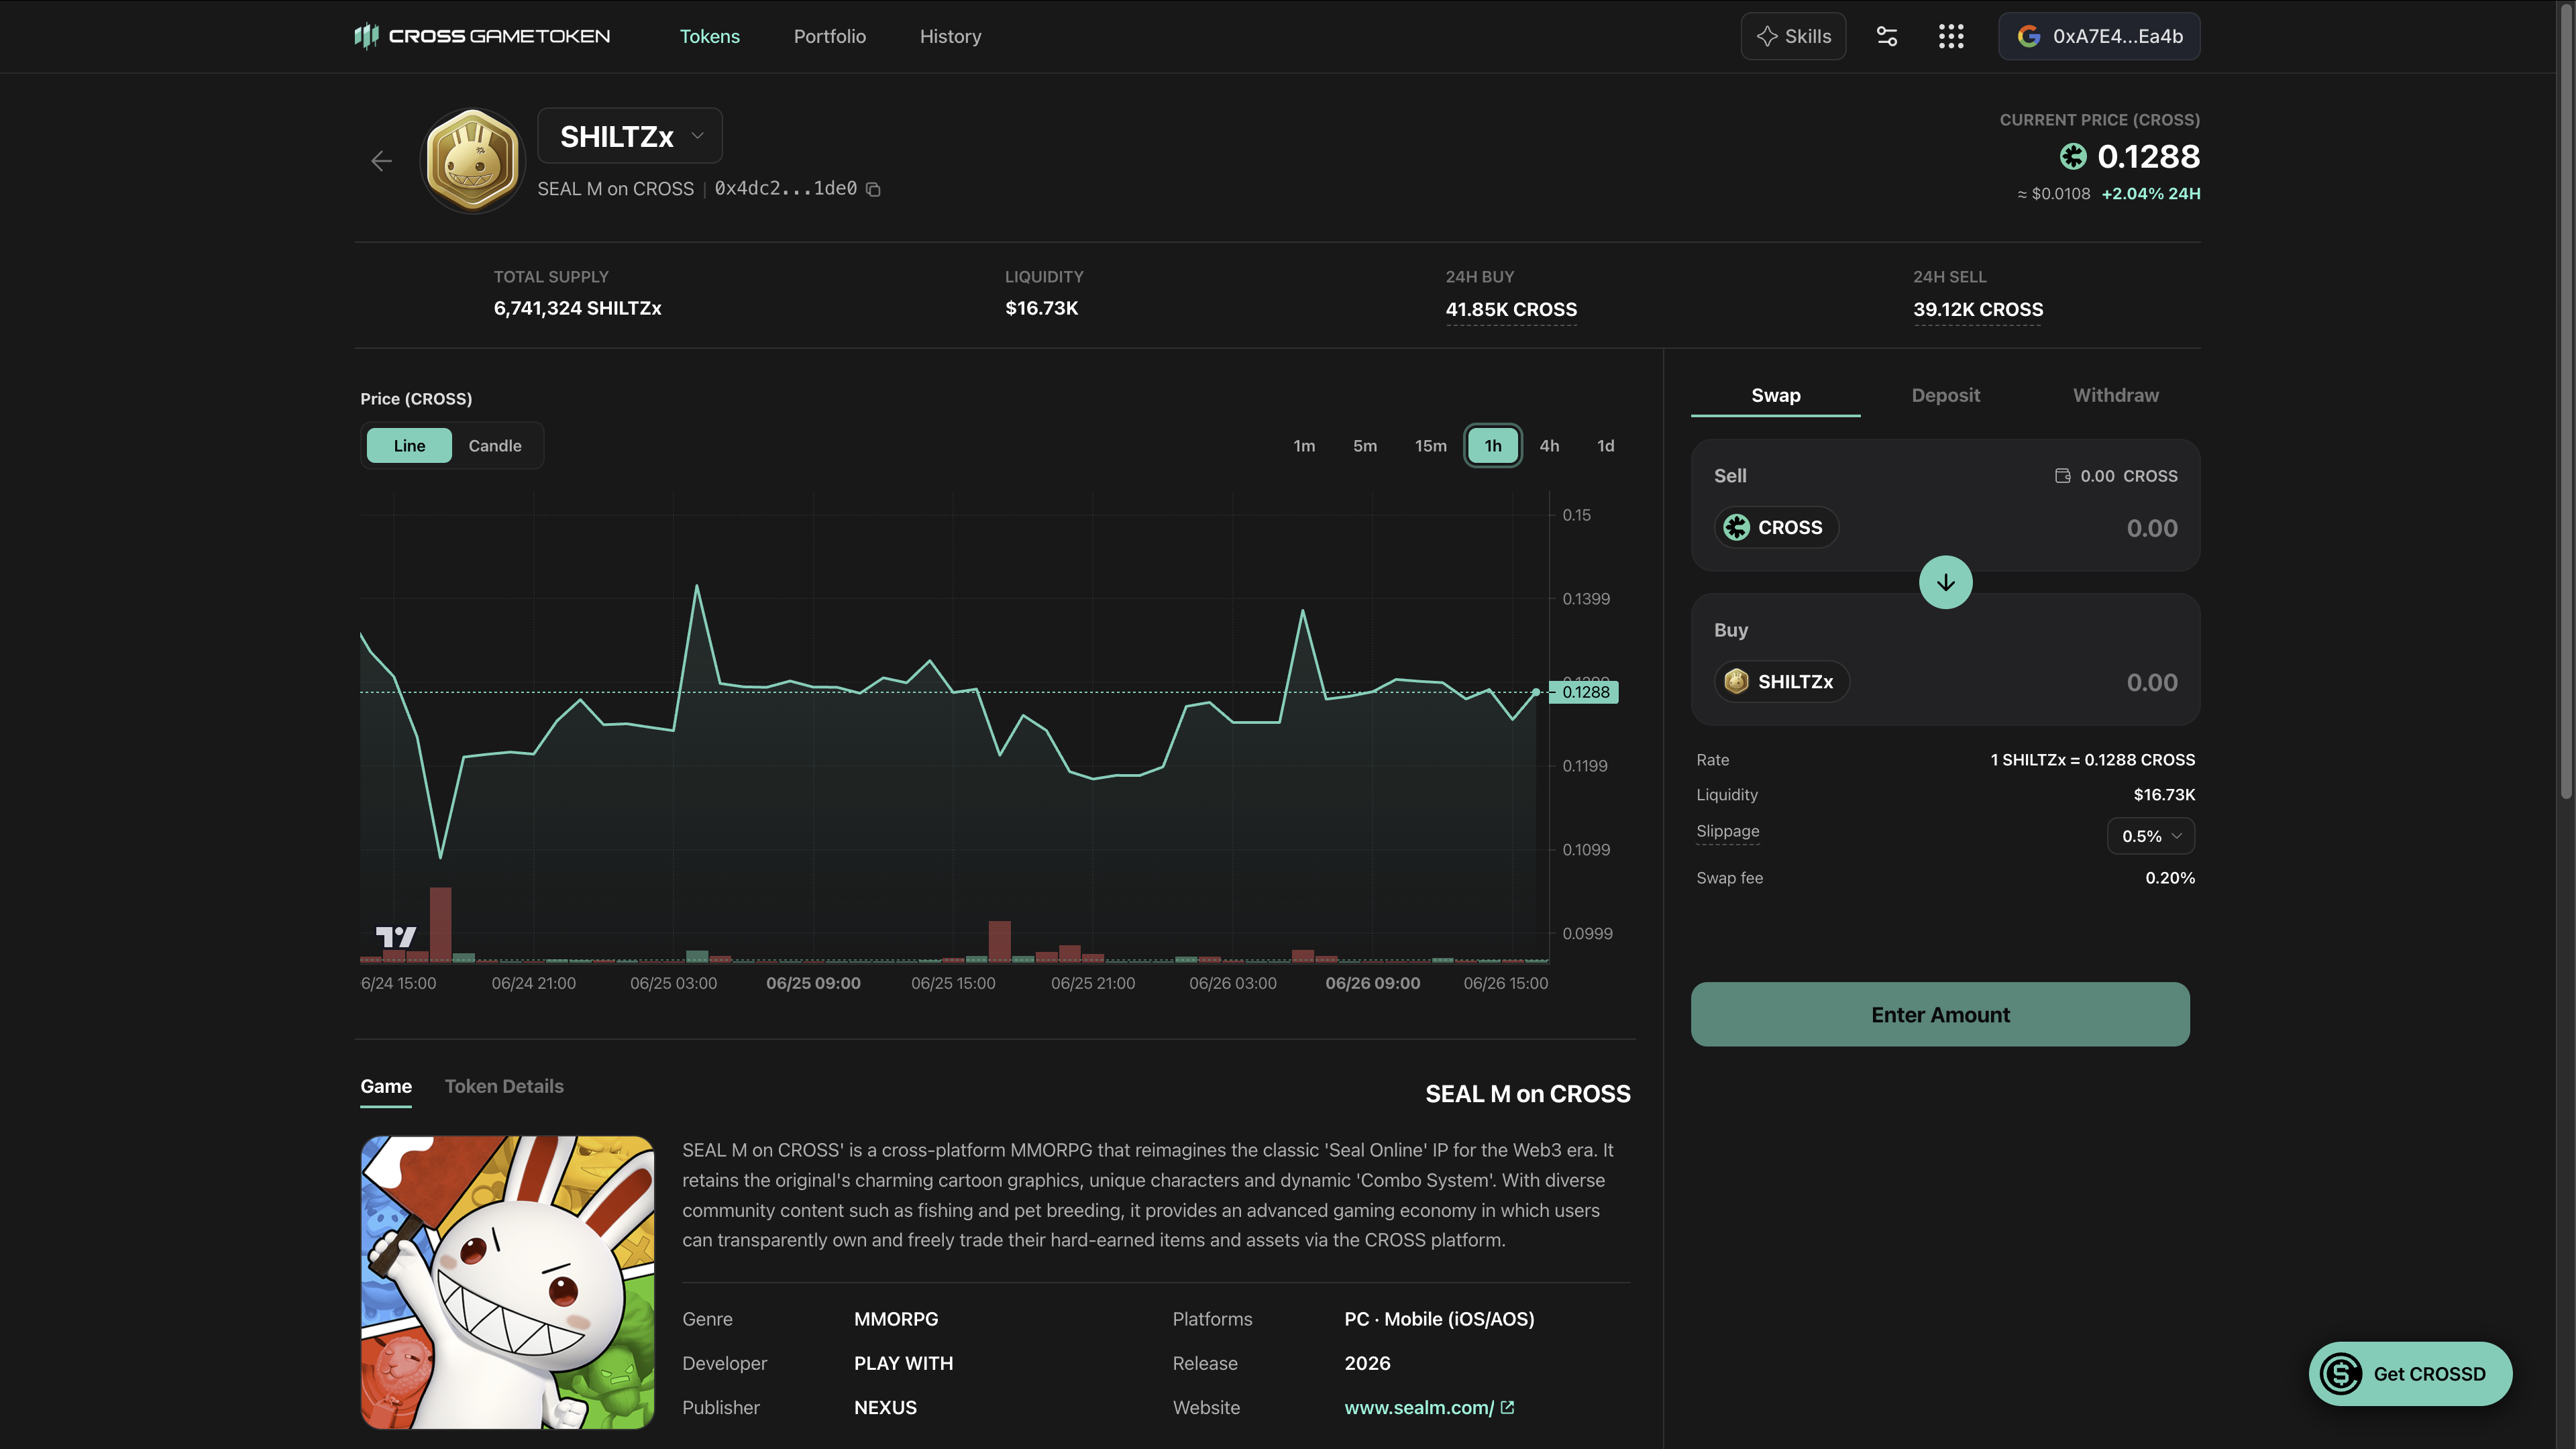
Task: Click the 24H BUY value 41.85K CROSS
Action: (x=1511, y=309)
